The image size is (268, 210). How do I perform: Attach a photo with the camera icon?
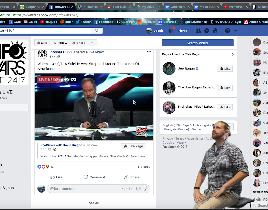coord(131,189)
